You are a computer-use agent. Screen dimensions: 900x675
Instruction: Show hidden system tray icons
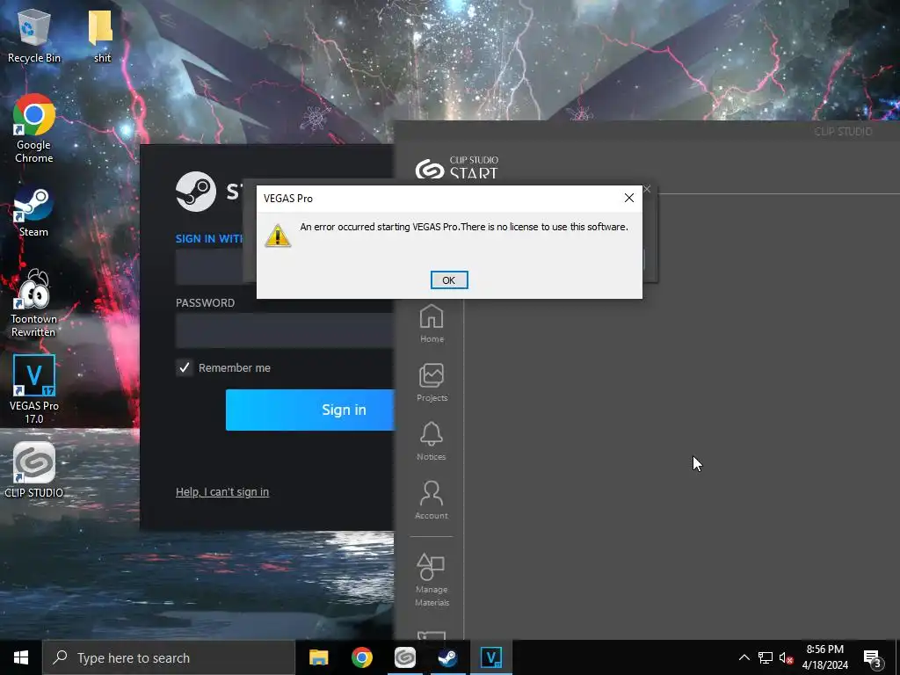(x=744, y=657)
